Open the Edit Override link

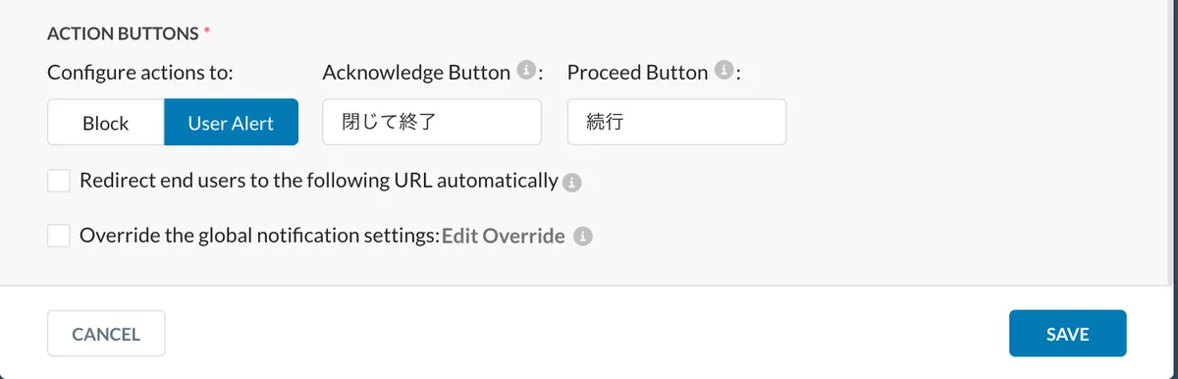[504, 237]
